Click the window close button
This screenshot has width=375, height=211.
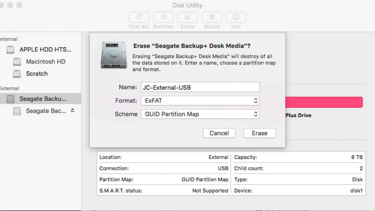[x=1, y=5]
